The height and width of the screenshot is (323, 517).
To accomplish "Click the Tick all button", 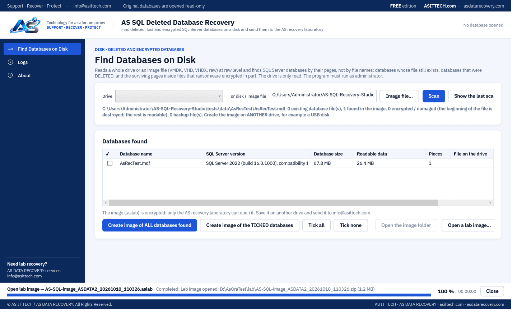I will tap(316, 225).
